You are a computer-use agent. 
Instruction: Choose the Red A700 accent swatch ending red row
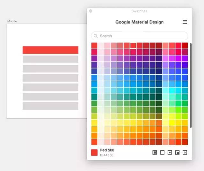(x=185, y=46)
